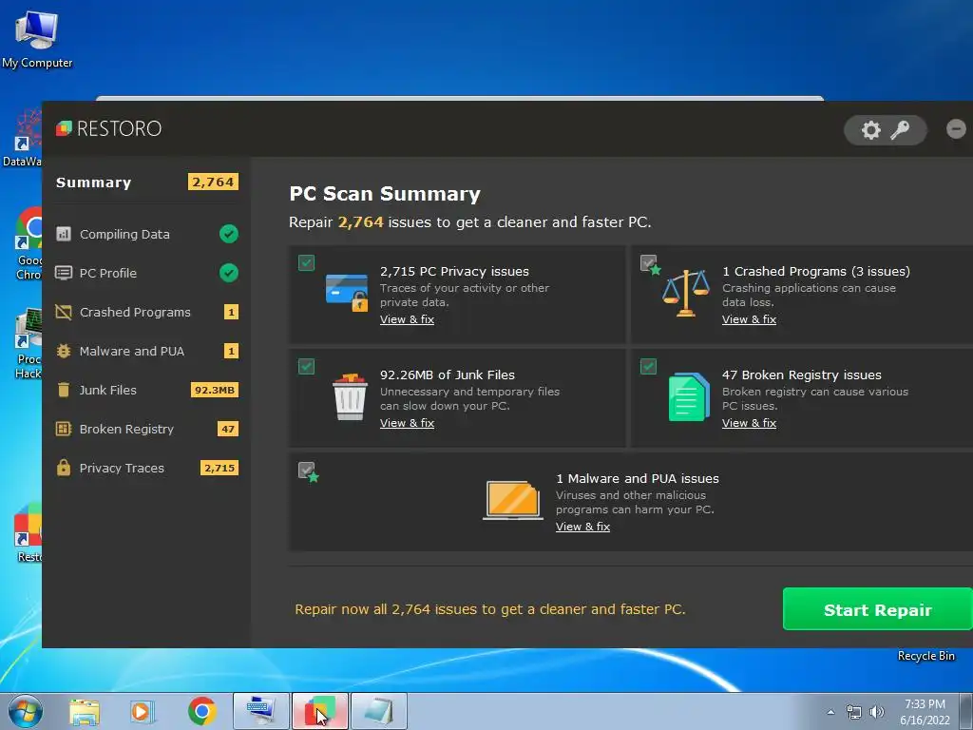Click the 92.3MB Junk Files badge
This screenshot has height=730, width=973.
click(x=215, y=390)
